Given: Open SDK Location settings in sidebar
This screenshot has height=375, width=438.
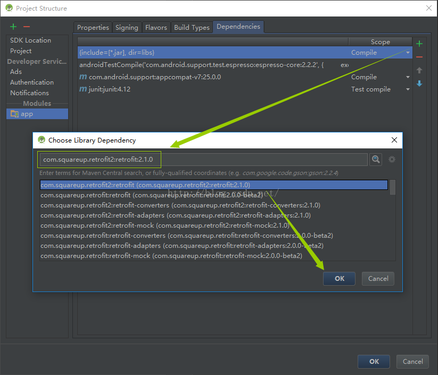Looking at the screenshot, I should point(30,40).
